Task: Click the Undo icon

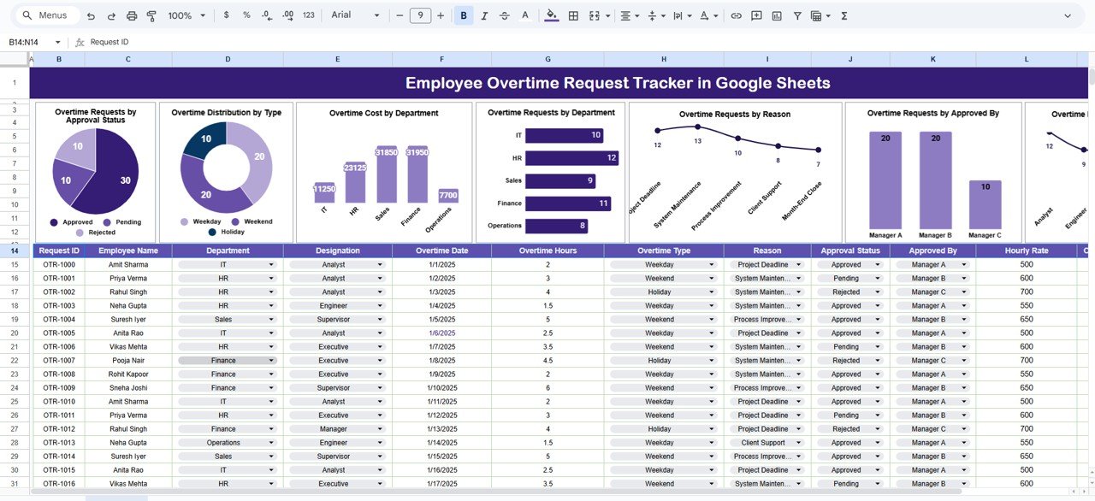Action: point(91,15)
